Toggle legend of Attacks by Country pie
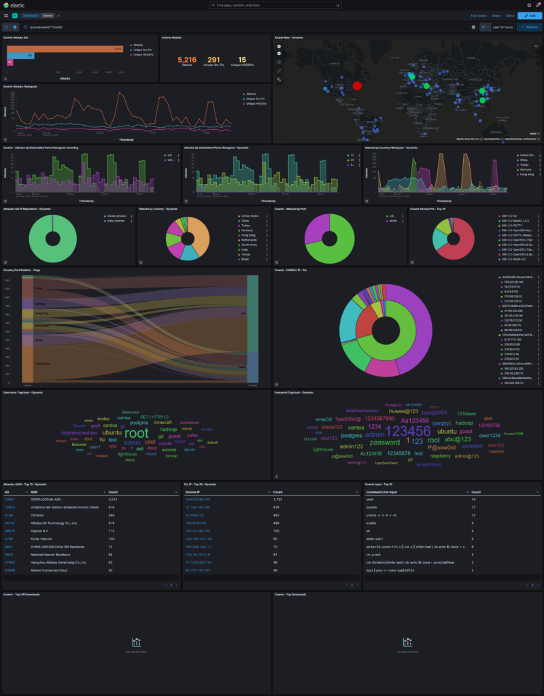Viewport: 544px width, 696px height. [x=141, y=262]
